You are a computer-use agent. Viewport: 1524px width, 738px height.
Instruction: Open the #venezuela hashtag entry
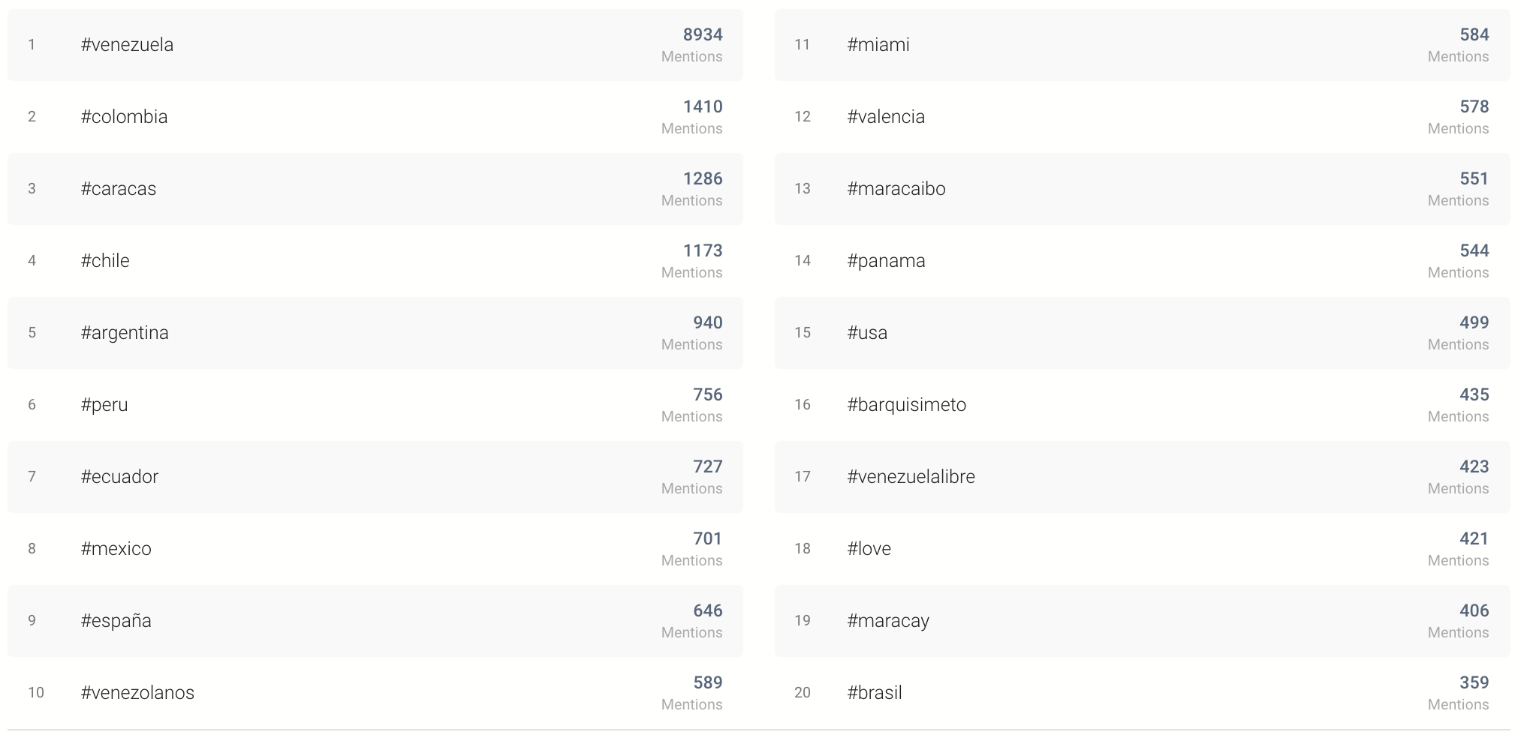pyautogui.click(x=127, y=45)
